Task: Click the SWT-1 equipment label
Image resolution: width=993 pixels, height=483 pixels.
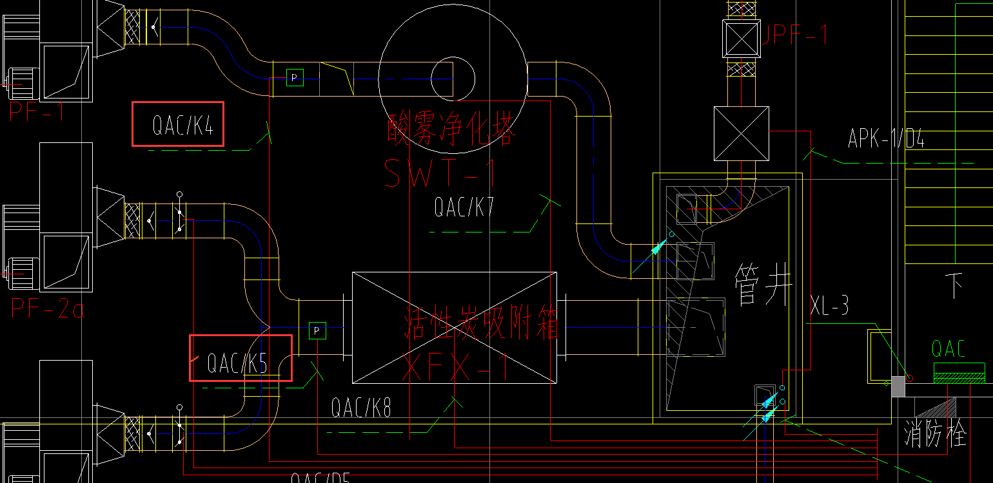Action: click(440, 174)
